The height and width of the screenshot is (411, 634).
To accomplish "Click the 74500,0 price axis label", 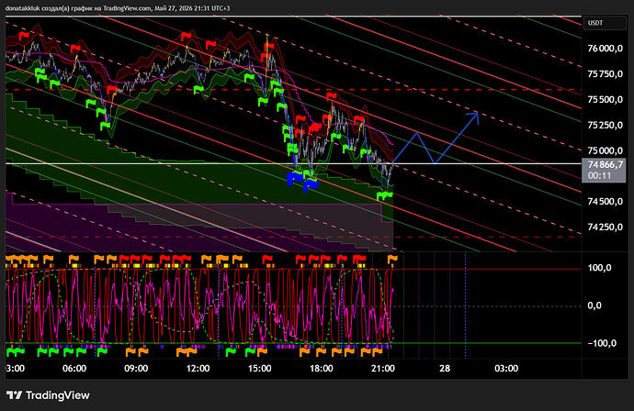I will [x=605, y=202].
